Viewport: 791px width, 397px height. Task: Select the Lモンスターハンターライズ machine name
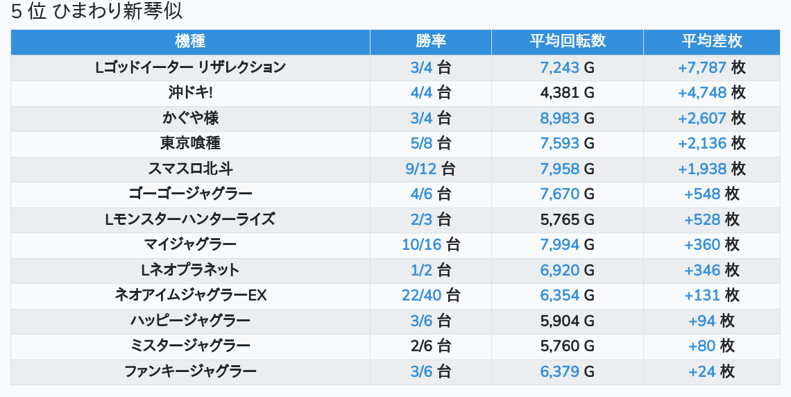pos(190,219)
